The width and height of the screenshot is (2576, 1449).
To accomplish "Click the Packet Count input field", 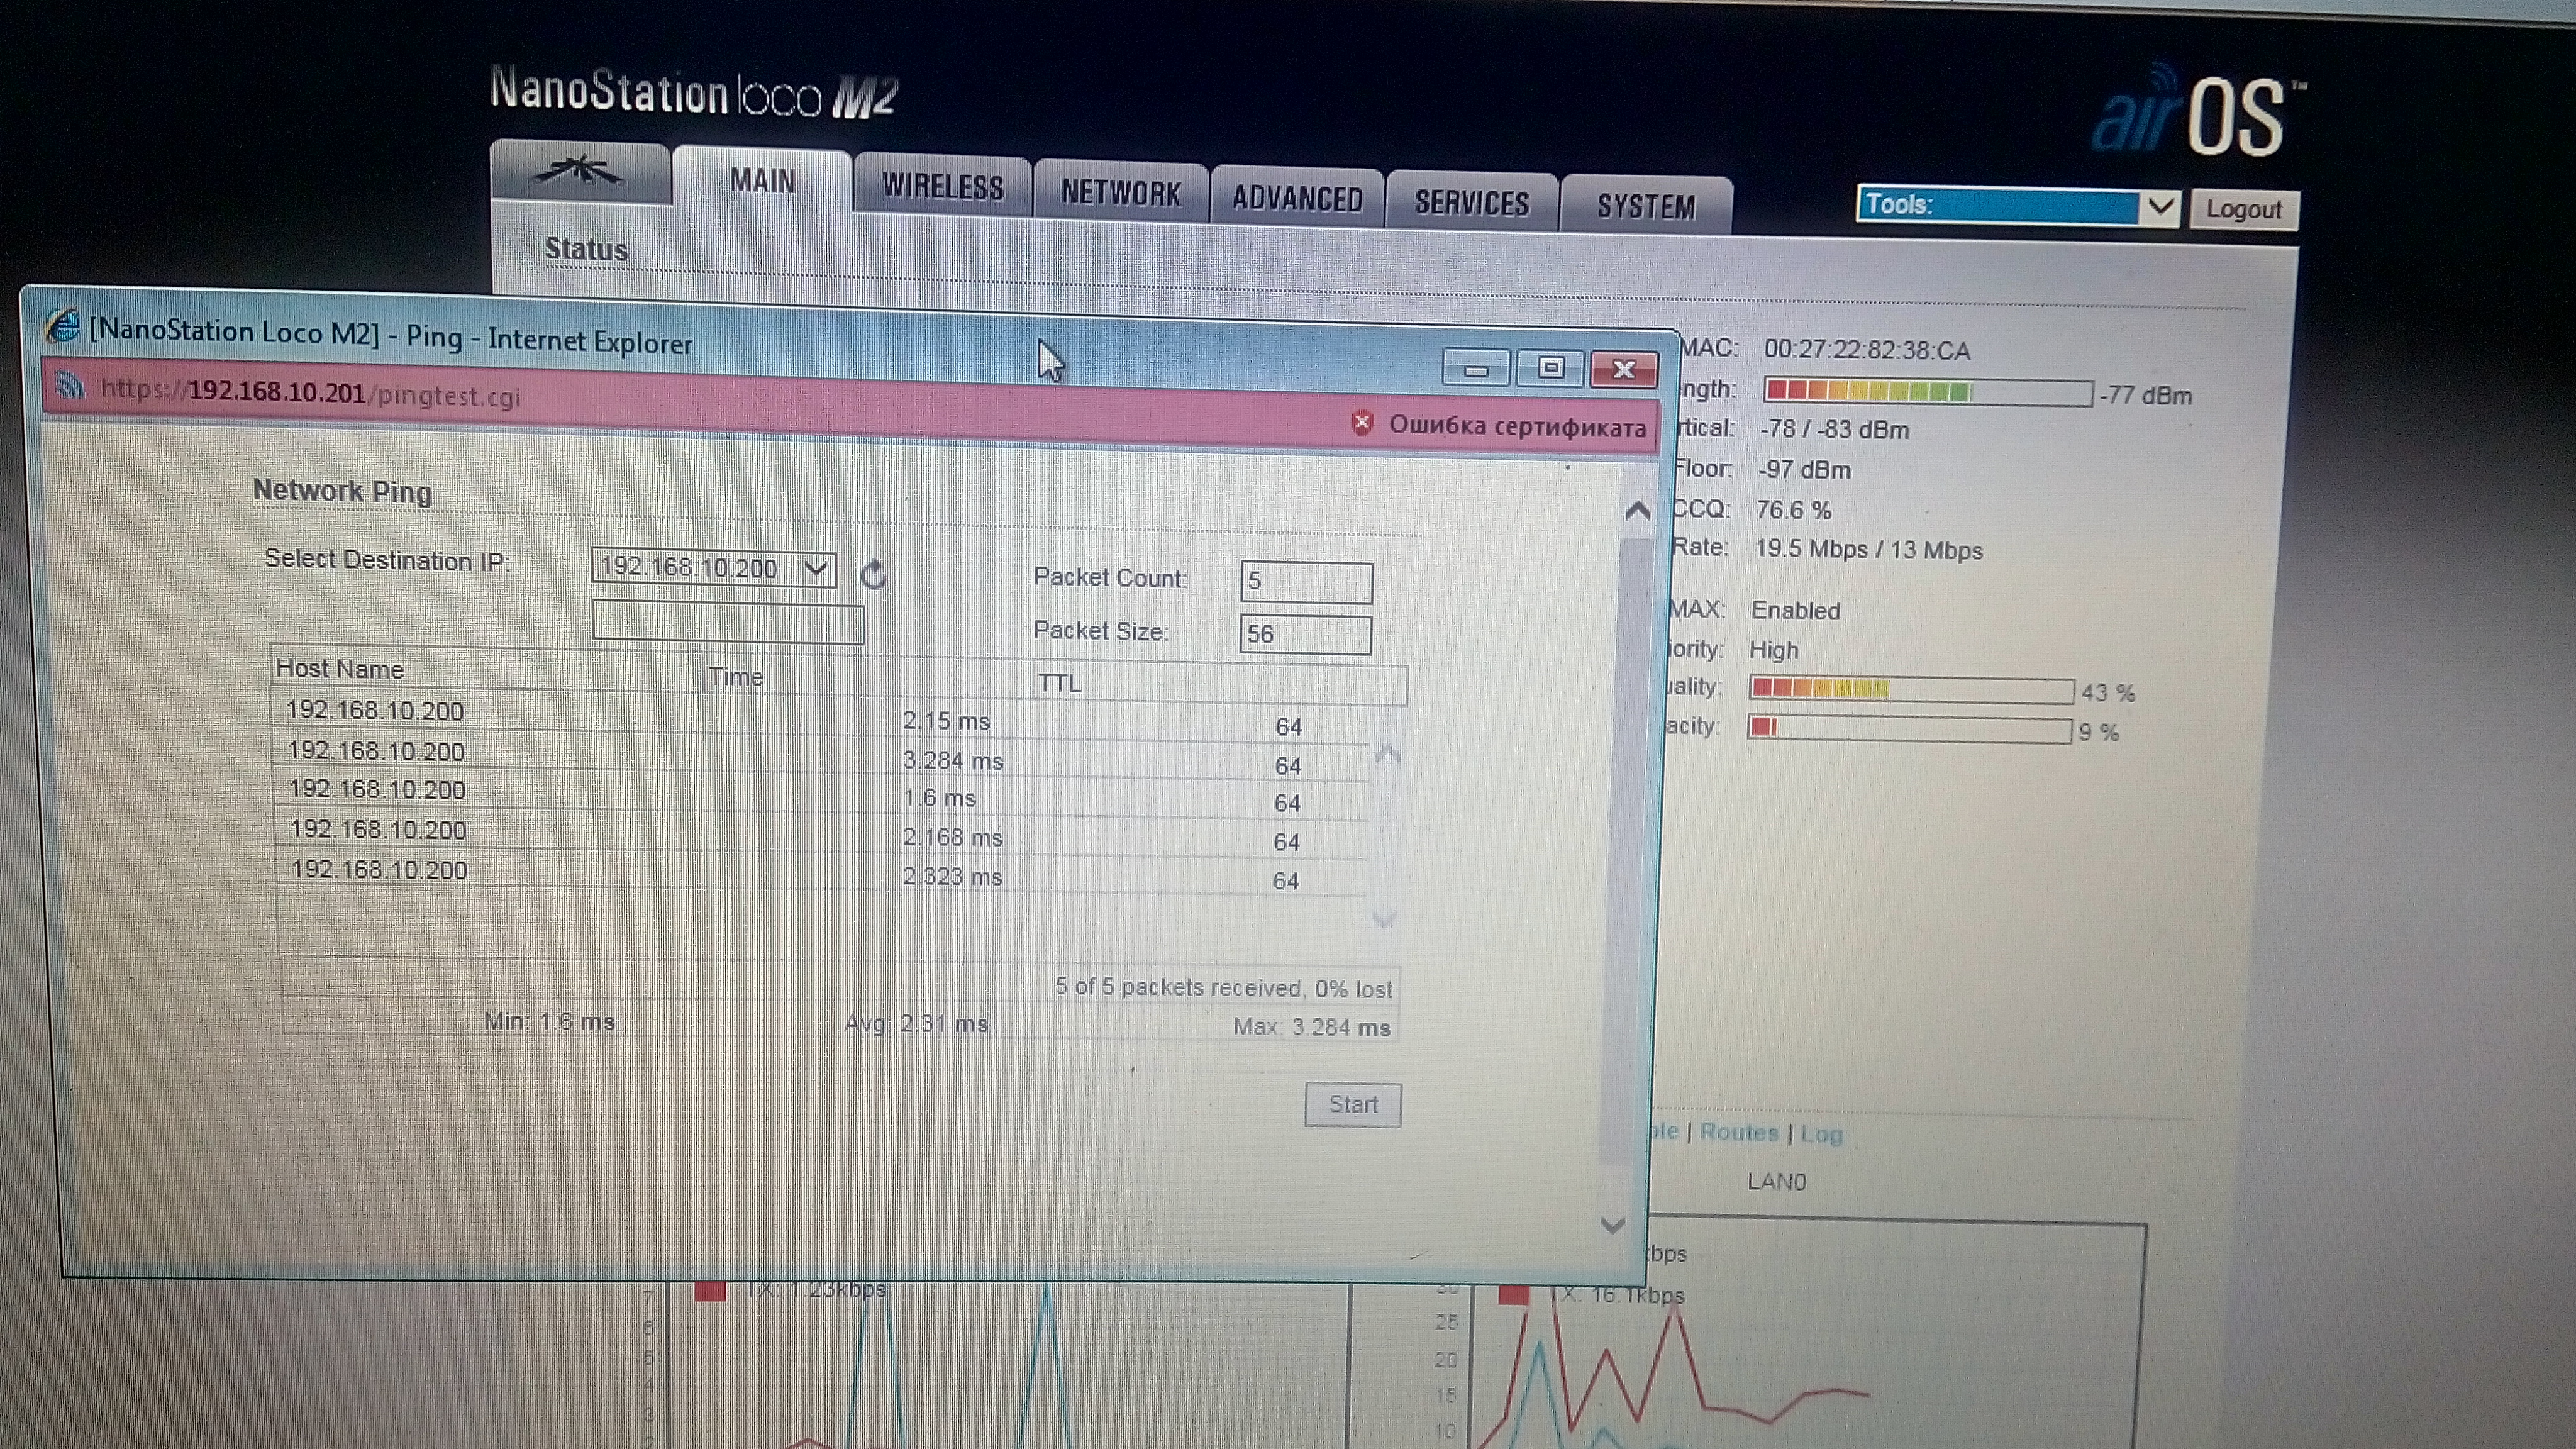I will point(1306,582).
